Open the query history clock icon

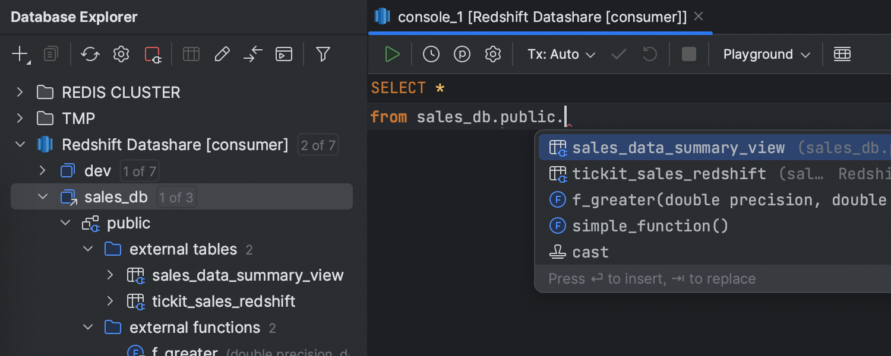pos(431,55)
